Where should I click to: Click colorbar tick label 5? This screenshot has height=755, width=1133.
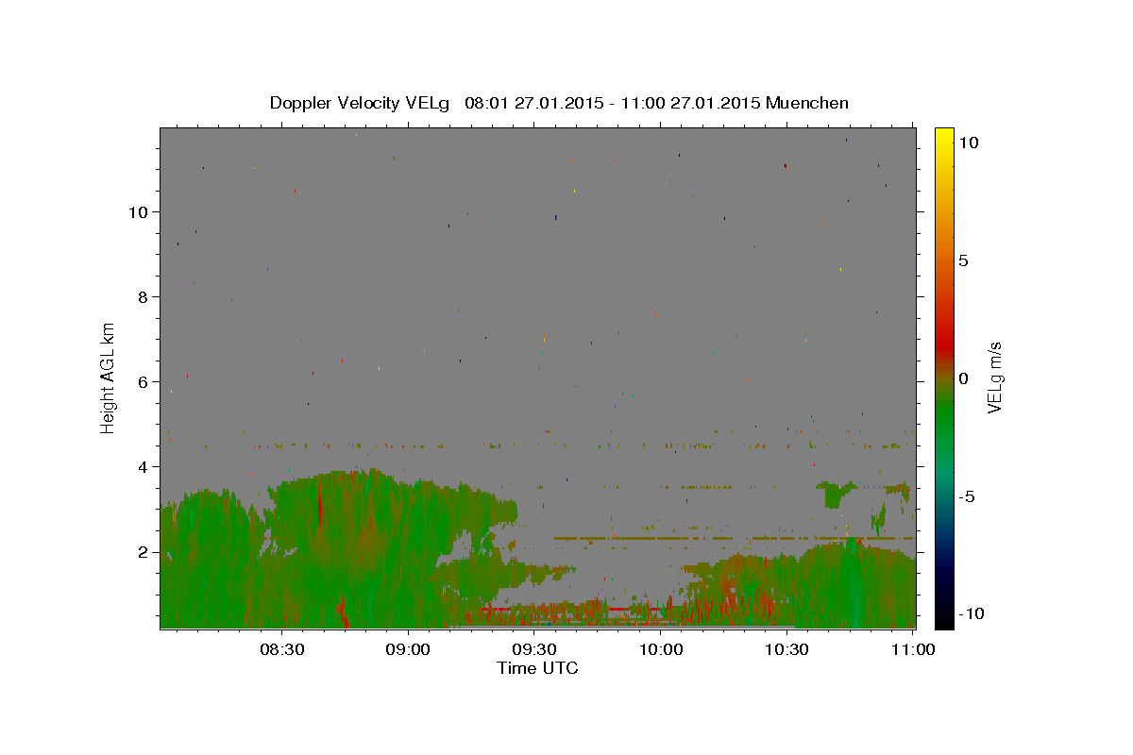pyautogui.click(x=963, y=260)
